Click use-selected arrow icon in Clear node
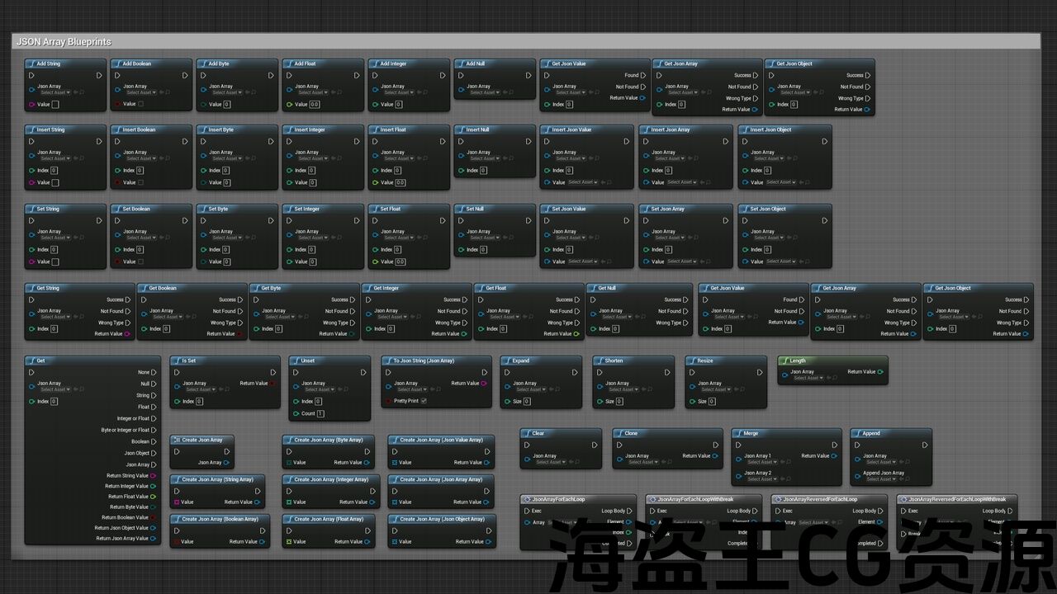Viewport: 1057px width, 594px height. (571, 462)
